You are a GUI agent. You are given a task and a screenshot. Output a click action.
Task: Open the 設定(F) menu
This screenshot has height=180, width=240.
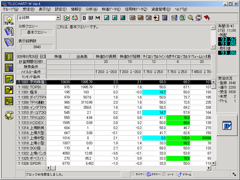click(61, 9)
